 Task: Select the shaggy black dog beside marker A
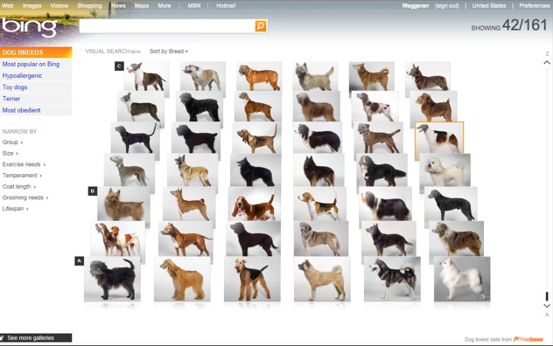coord(112,279)
